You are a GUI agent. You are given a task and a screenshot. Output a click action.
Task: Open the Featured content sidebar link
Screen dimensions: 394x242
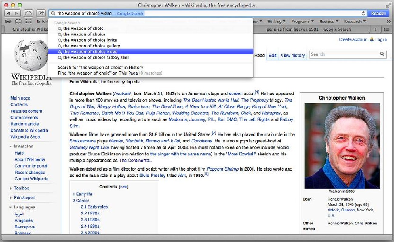coord(26,111)
